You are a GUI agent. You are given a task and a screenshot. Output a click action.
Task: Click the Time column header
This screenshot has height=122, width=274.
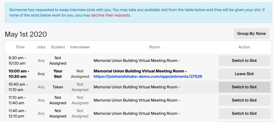pyautogui.click(x=20, y=47)
